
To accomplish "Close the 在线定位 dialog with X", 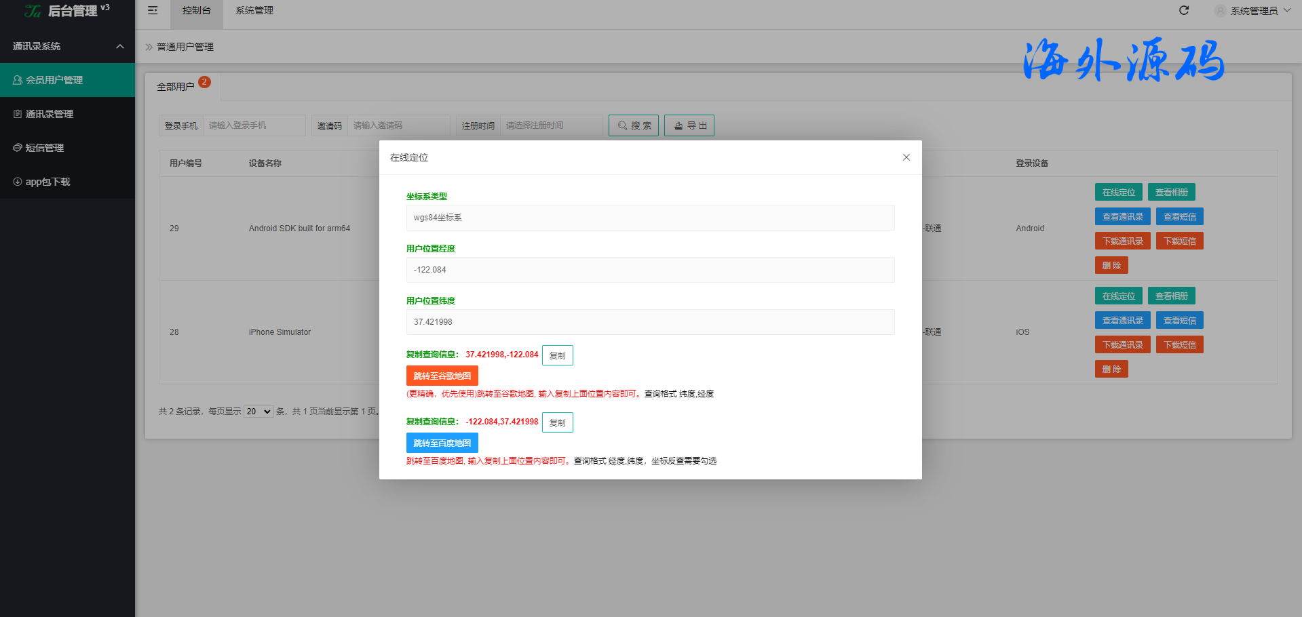I will click(x=906, y=157).
